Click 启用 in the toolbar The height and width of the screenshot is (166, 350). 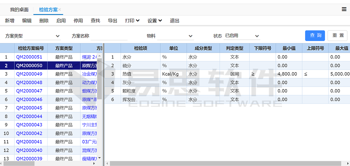coord(61,21)
